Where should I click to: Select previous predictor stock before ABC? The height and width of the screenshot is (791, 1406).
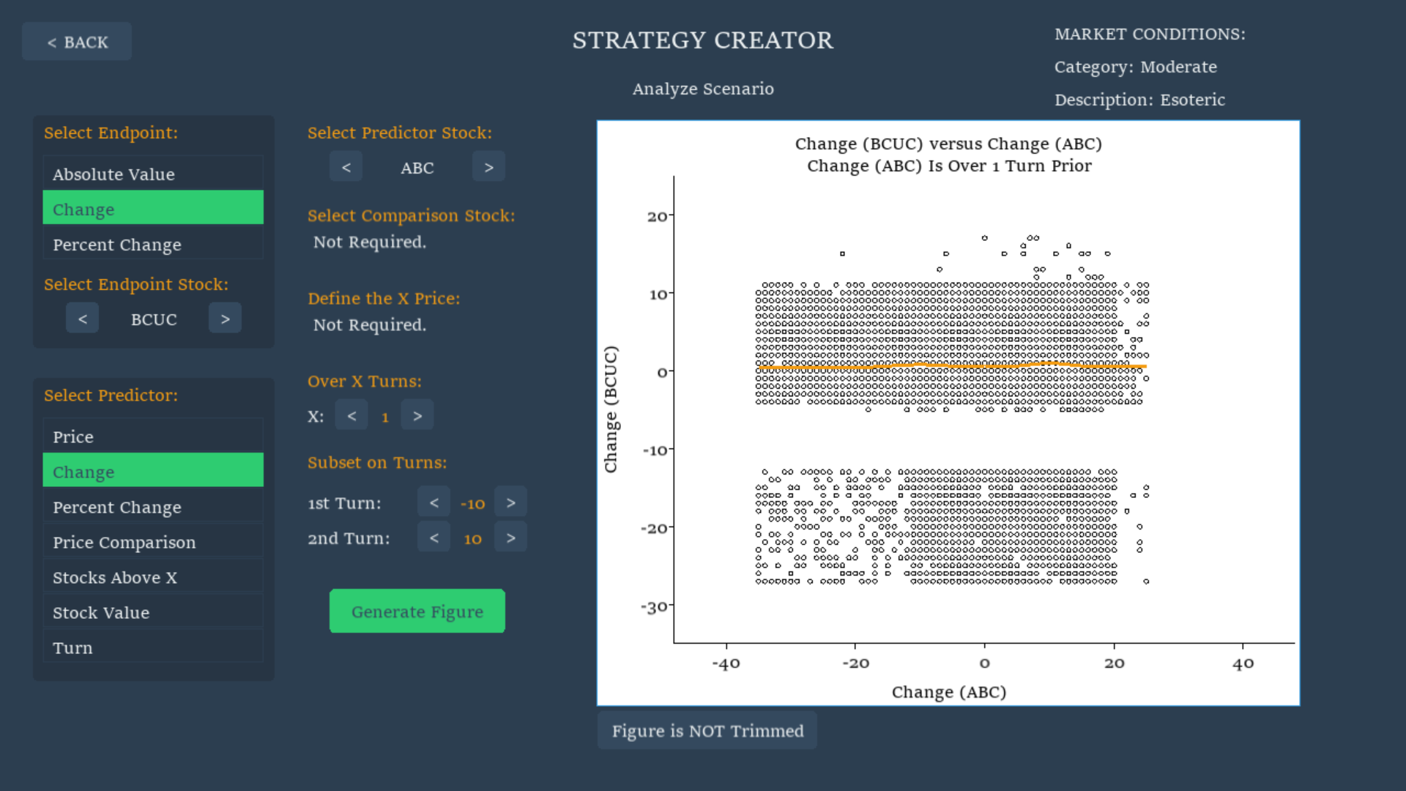tap(346, 167)
